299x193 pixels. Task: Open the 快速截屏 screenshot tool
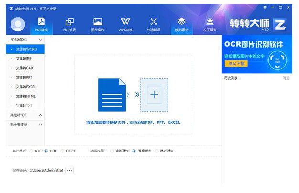point(153,24)
